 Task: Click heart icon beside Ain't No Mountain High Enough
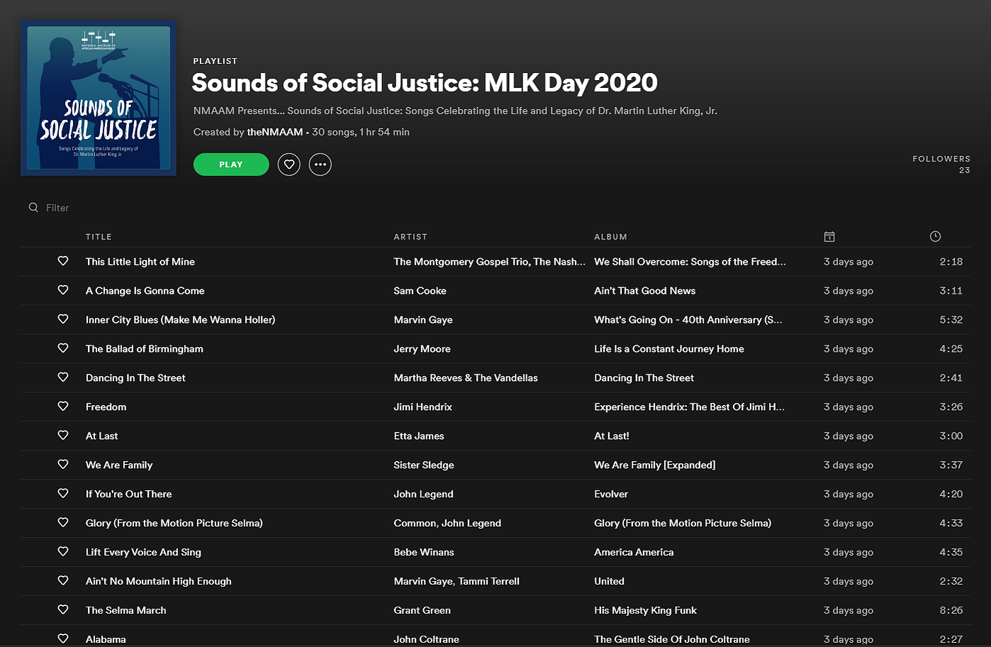[x=63, y=581]
